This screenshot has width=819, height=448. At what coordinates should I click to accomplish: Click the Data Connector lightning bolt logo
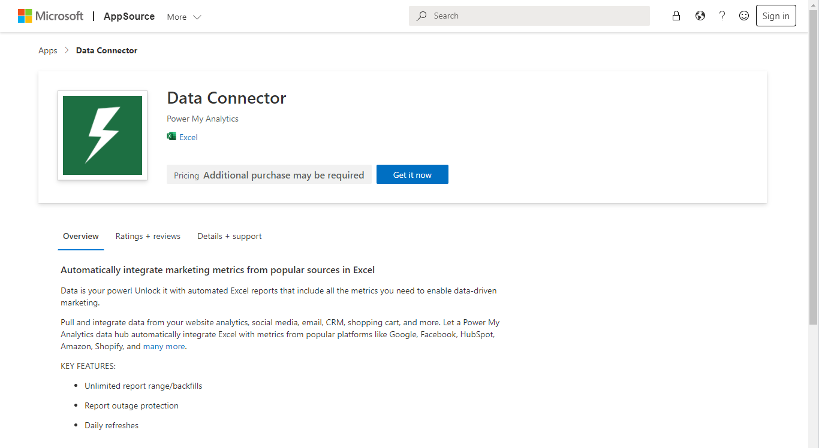(x=103, y=135)
